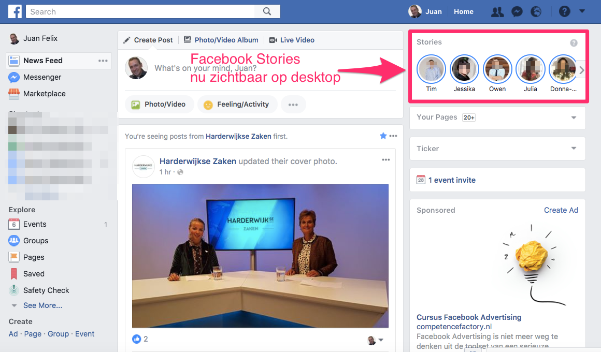Toggle the See First star on post
601x352 pixels.
point(383,136)
